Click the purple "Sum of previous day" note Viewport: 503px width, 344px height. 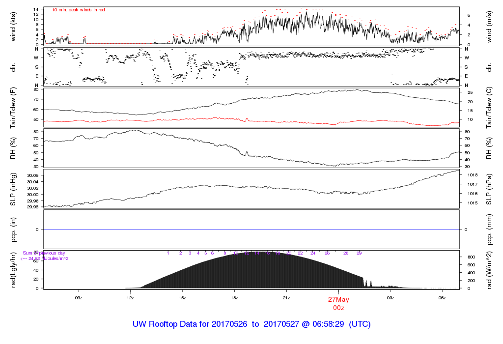tap(44, 253)
